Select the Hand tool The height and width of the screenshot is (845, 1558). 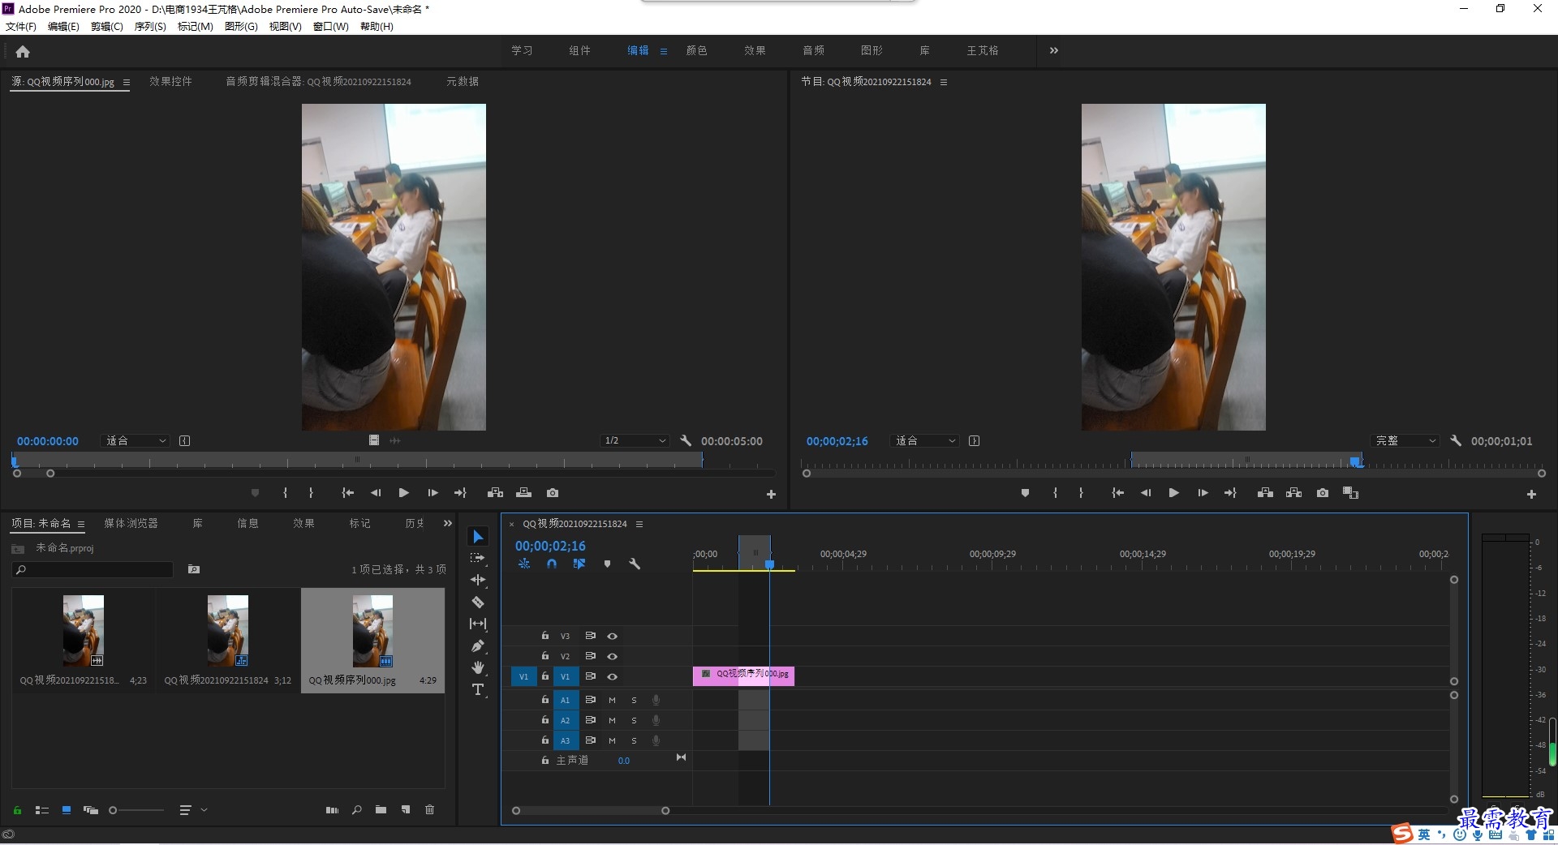pos(478,667)
